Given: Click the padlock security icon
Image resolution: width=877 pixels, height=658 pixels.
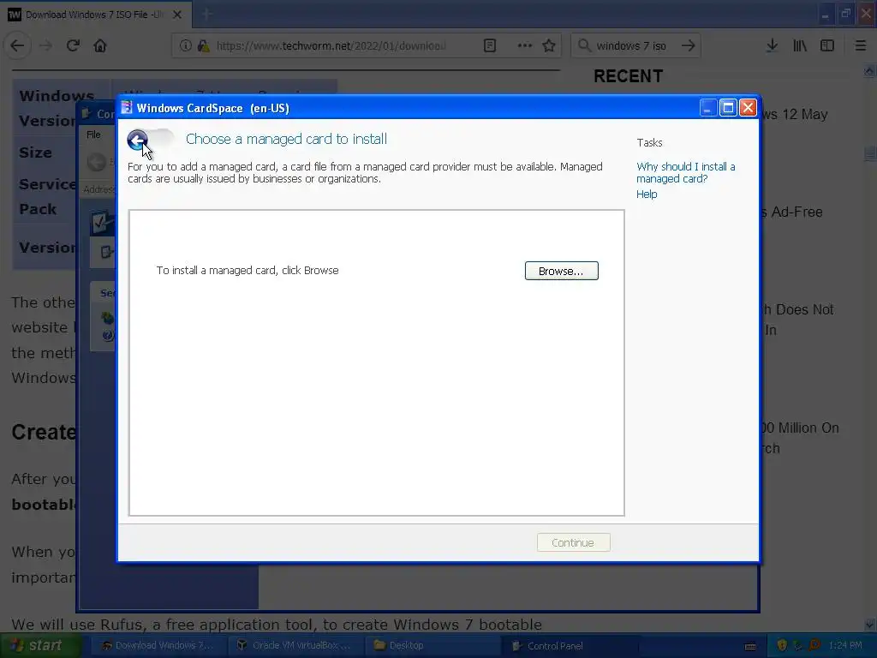Looking at the screenshot, I should pos(204,45).
